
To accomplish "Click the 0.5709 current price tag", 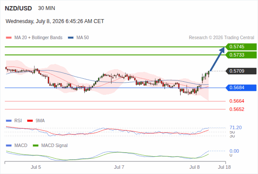I will [241, 71].
